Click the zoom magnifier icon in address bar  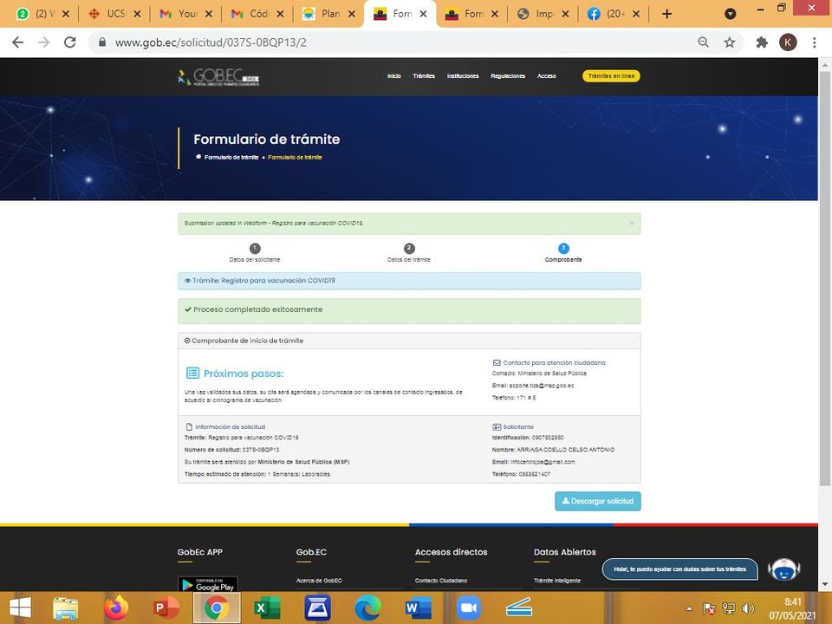tap(704, 42)
